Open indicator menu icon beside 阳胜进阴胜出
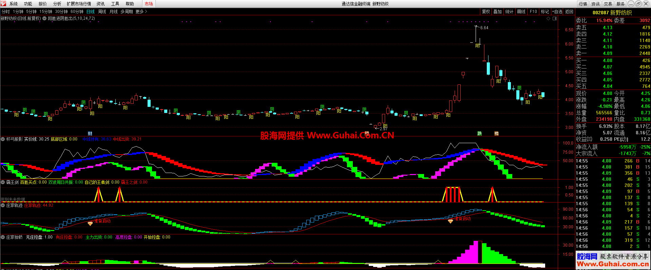This screenshot has height=270, width=651. pos(44,18)
